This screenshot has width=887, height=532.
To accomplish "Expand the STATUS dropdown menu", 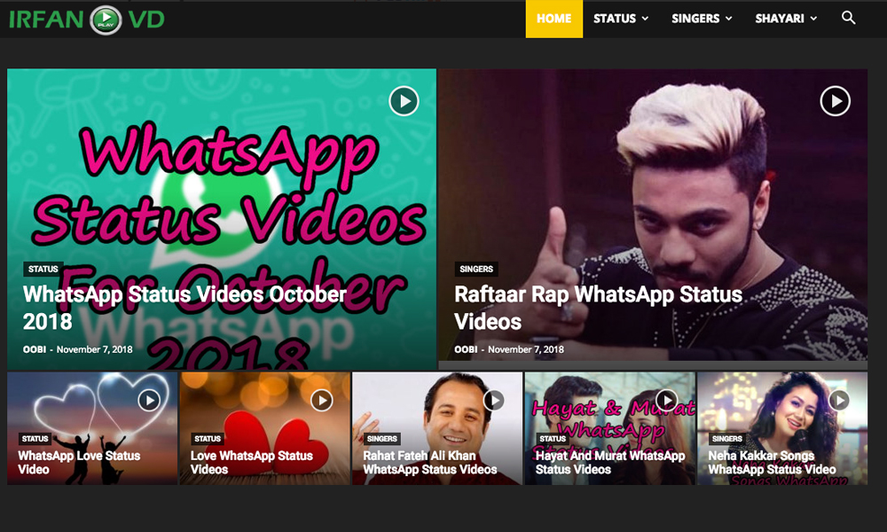I will pos(620,19).
